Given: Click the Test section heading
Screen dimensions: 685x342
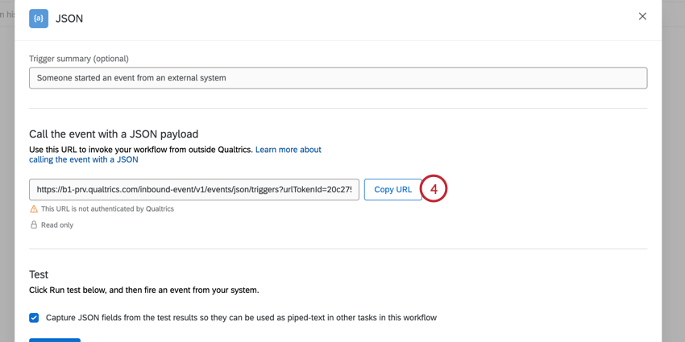Looking at the screenshot, I should [x=39, y=274].
